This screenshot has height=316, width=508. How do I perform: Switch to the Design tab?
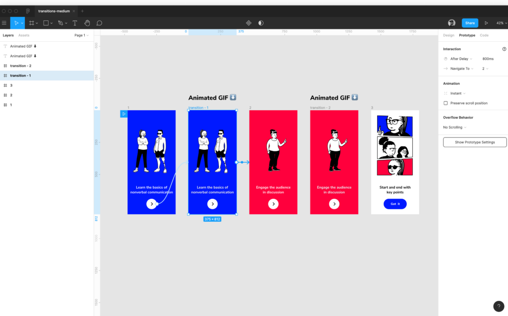[x=448, y=35]
